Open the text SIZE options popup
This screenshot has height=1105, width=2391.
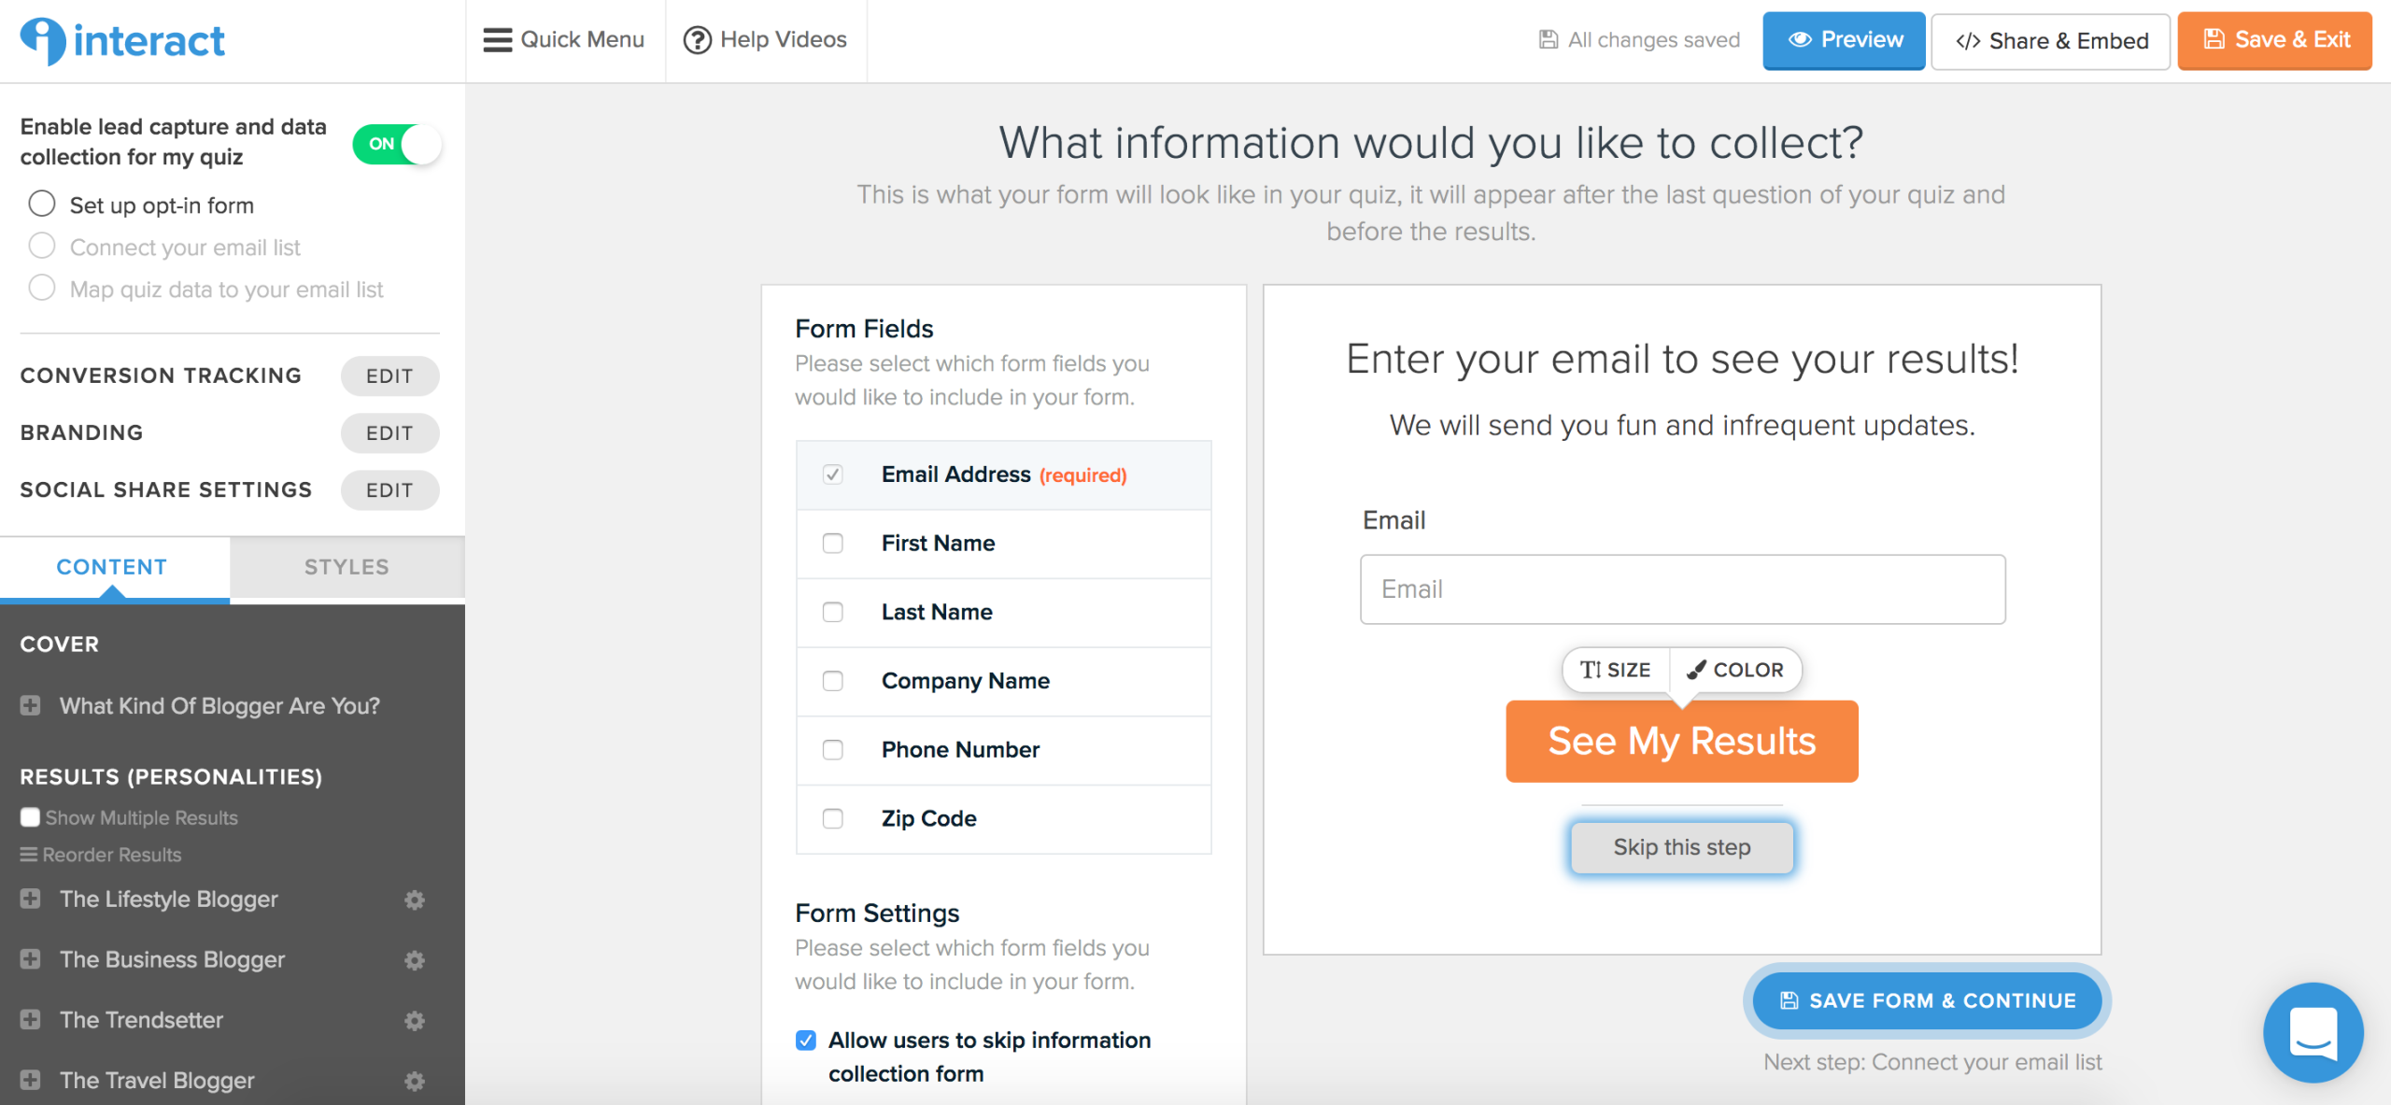tap(1615, 670)
